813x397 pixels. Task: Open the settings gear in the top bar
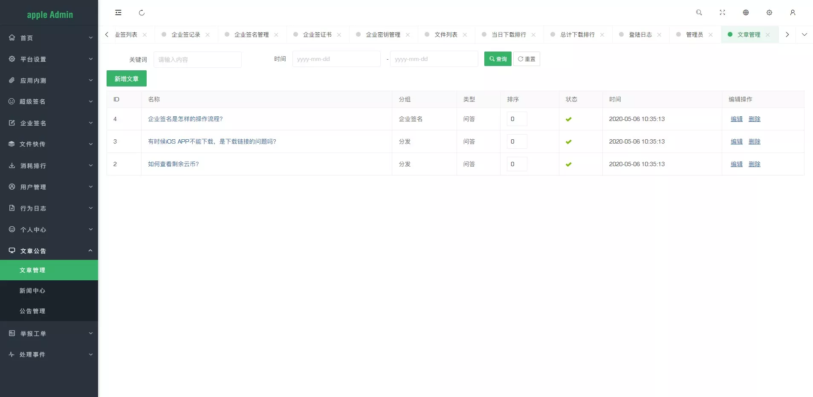[769, 12]
